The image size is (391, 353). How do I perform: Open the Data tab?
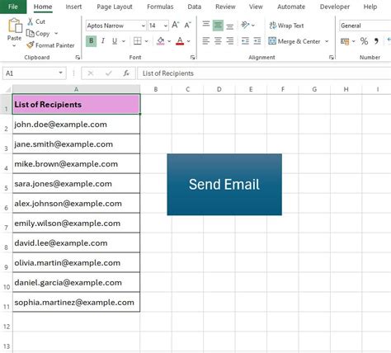click(x=194, y=7)
